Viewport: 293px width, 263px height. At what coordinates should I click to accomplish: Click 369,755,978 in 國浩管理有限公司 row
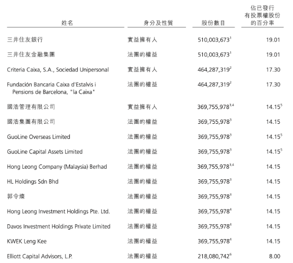click(214, 107)
